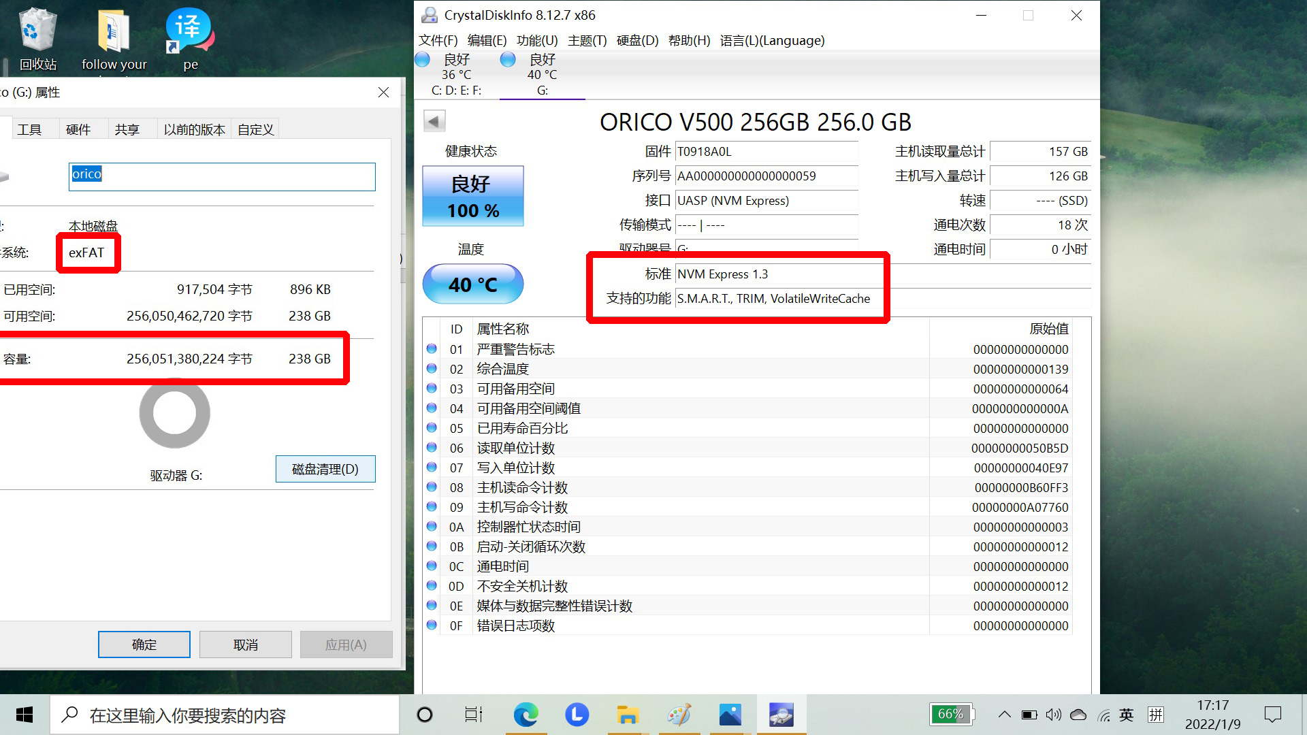Show hidden system tray icons
1307x735 pixels.
click(1004, 715)
